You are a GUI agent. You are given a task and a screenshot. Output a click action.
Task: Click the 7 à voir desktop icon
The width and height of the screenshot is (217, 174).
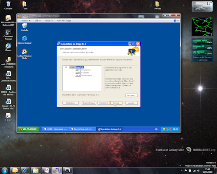pos(8,117)
